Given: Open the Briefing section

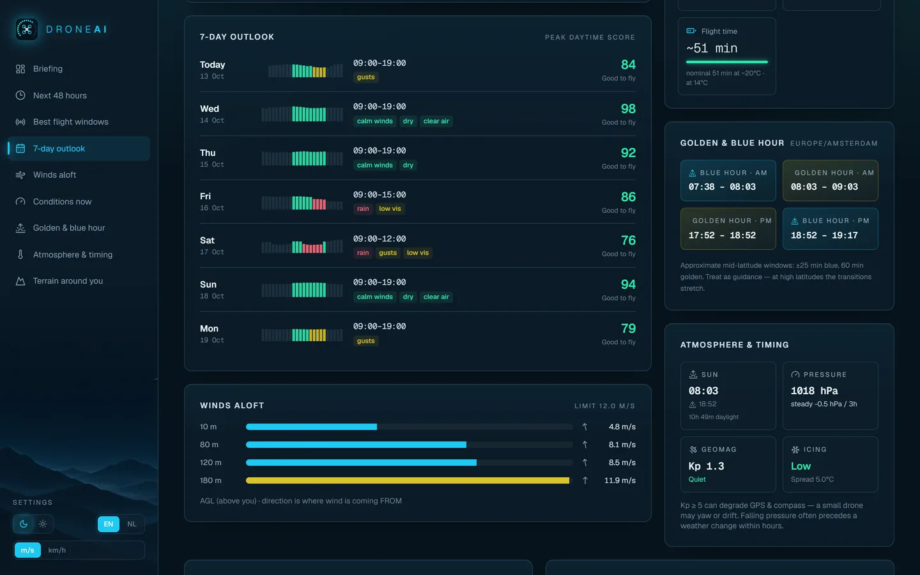Looking at the screenshot, I should tap(79, 69).
